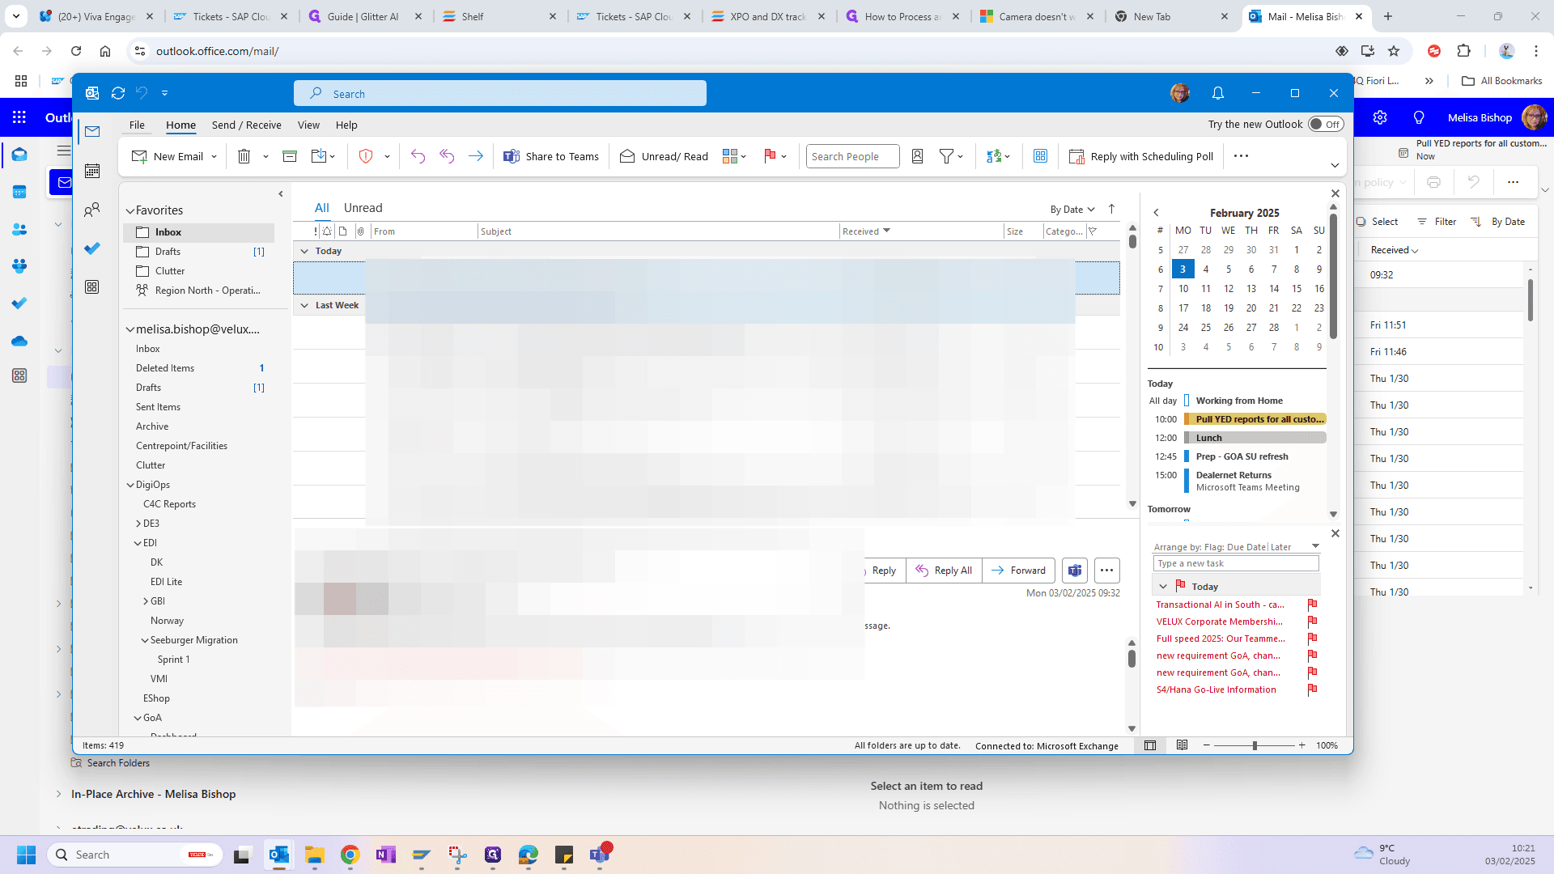Click the Archive icon in the ribbon
Viewport: 1554px width, 874px height.
(x=290, y=156)
